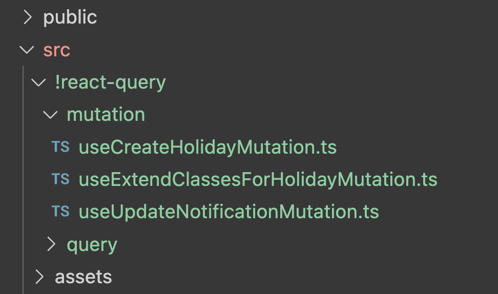
Task: Select the assets folder name
Action: 83,277
